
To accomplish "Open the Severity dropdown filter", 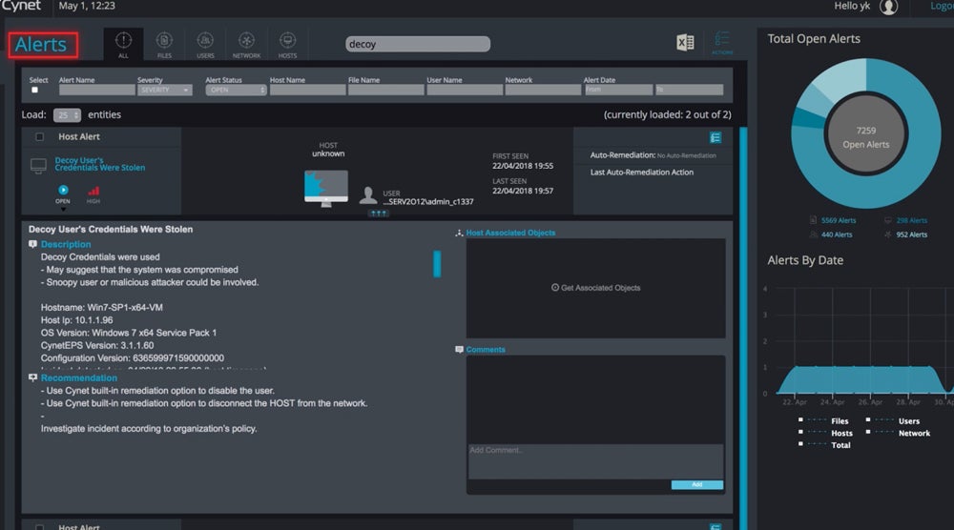I will [x=165, y=91].
